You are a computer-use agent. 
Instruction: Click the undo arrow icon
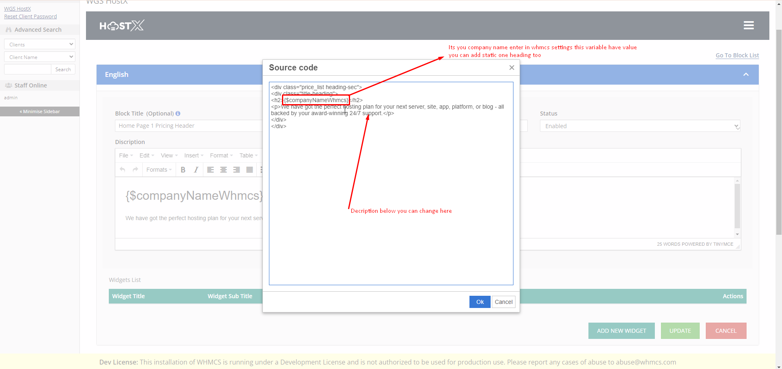pos(123,170)
